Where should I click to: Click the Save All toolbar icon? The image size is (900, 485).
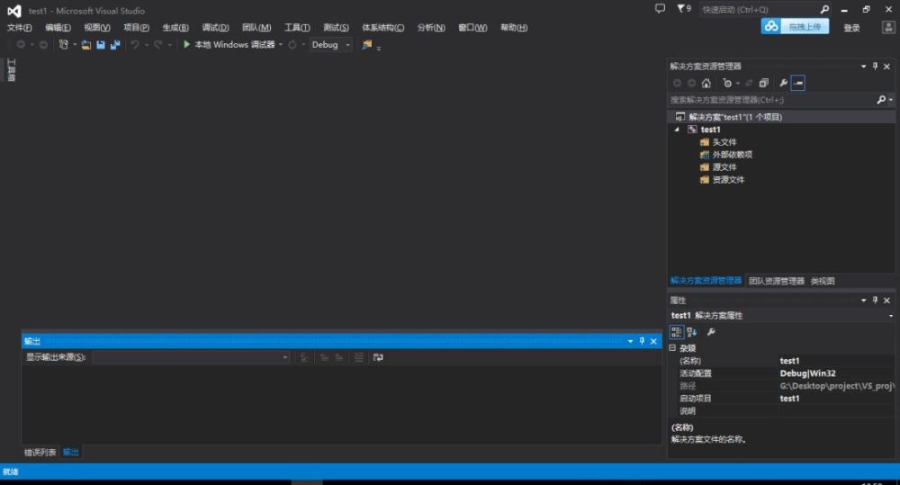[x=115, y=44]
